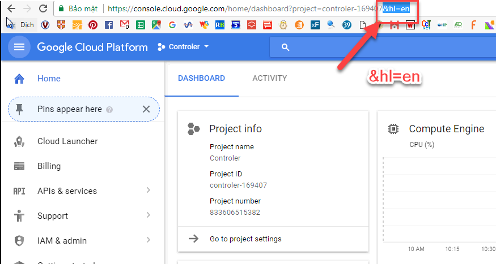Click the Billing credit card icon

[x=19, y=166]
